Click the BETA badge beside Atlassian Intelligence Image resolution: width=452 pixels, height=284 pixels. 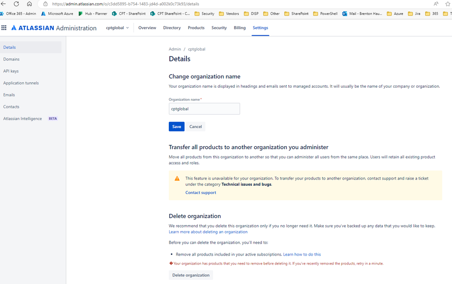click(53, 118)
